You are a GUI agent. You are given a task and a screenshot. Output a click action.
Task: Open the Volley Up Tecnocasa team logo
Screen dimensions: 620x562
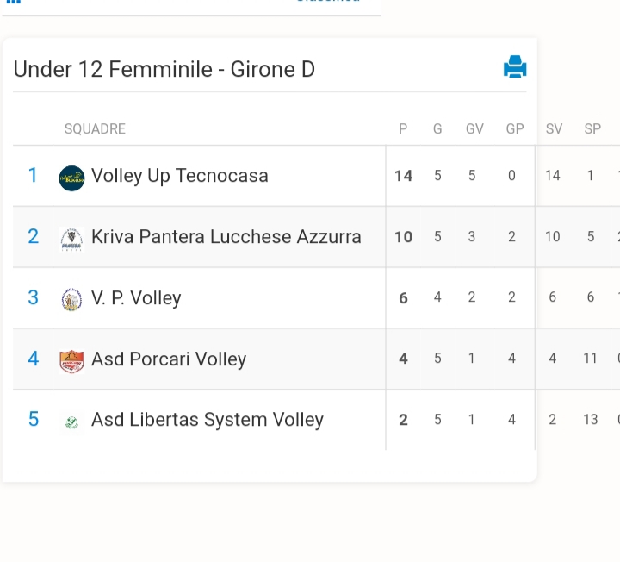(71, 178)
